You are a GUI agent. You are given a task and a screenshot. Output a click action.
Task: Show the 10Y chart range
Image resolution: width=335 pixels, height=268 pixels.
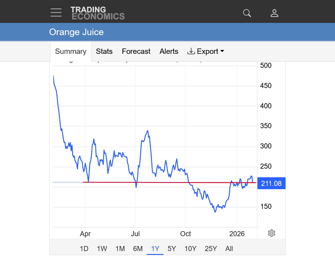(x=190, y=249)
